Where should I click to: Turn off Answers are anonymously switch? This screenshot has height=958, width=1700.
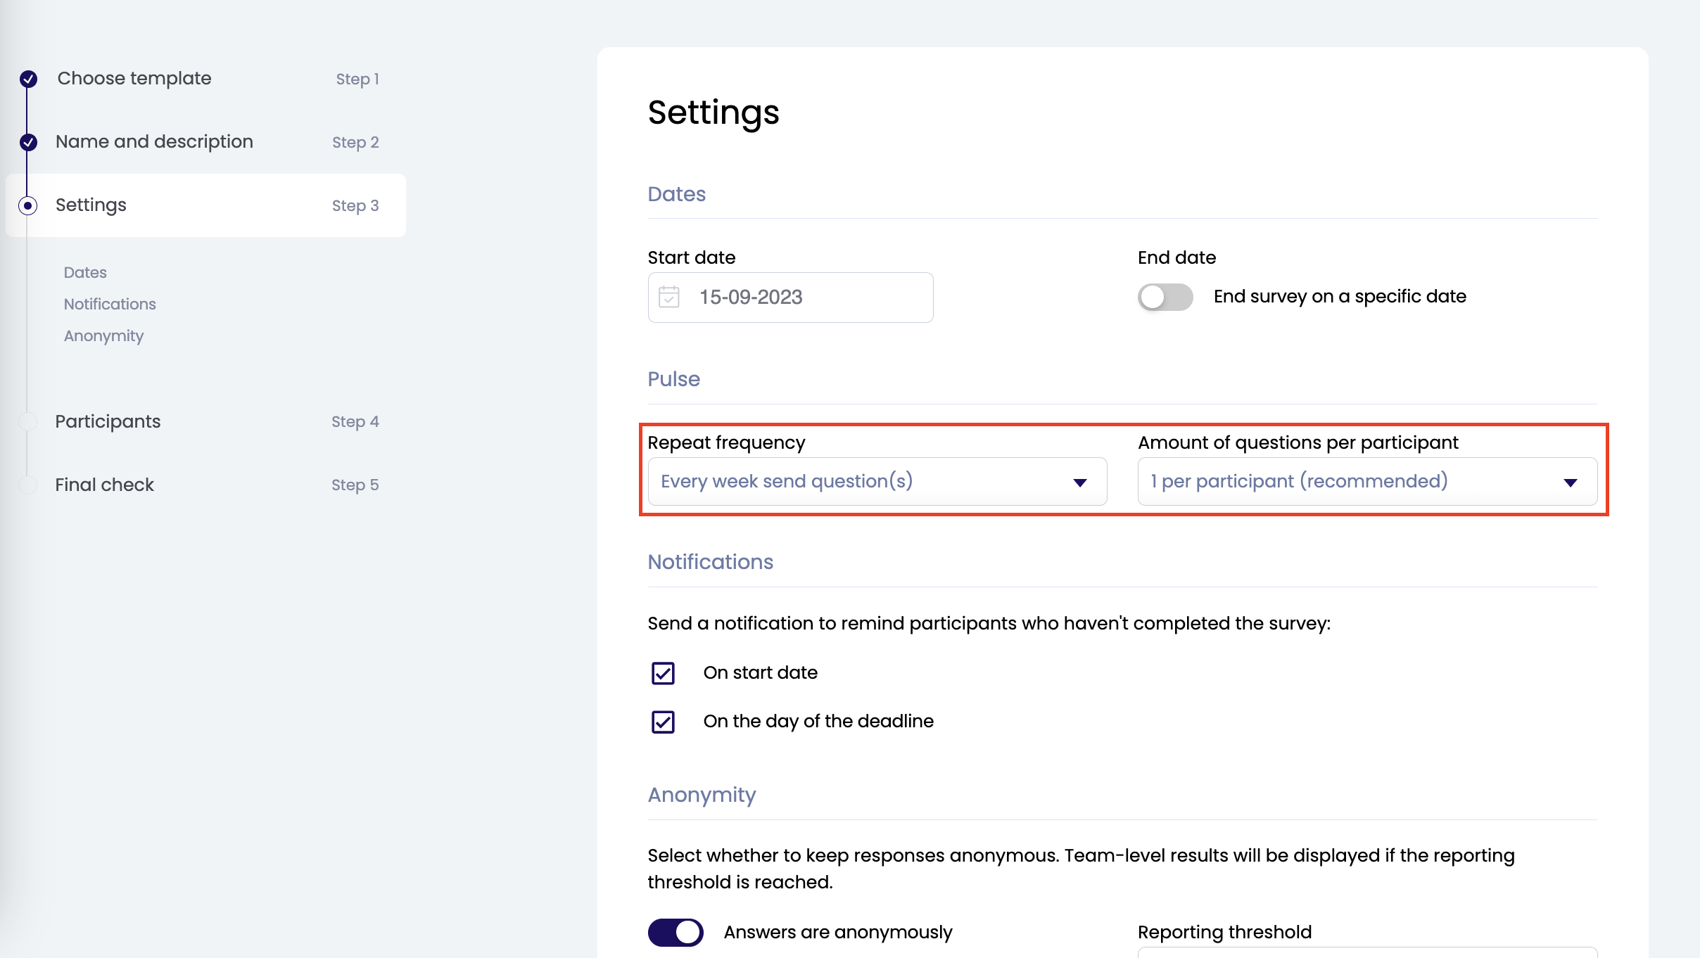click(x=675, y=932)
